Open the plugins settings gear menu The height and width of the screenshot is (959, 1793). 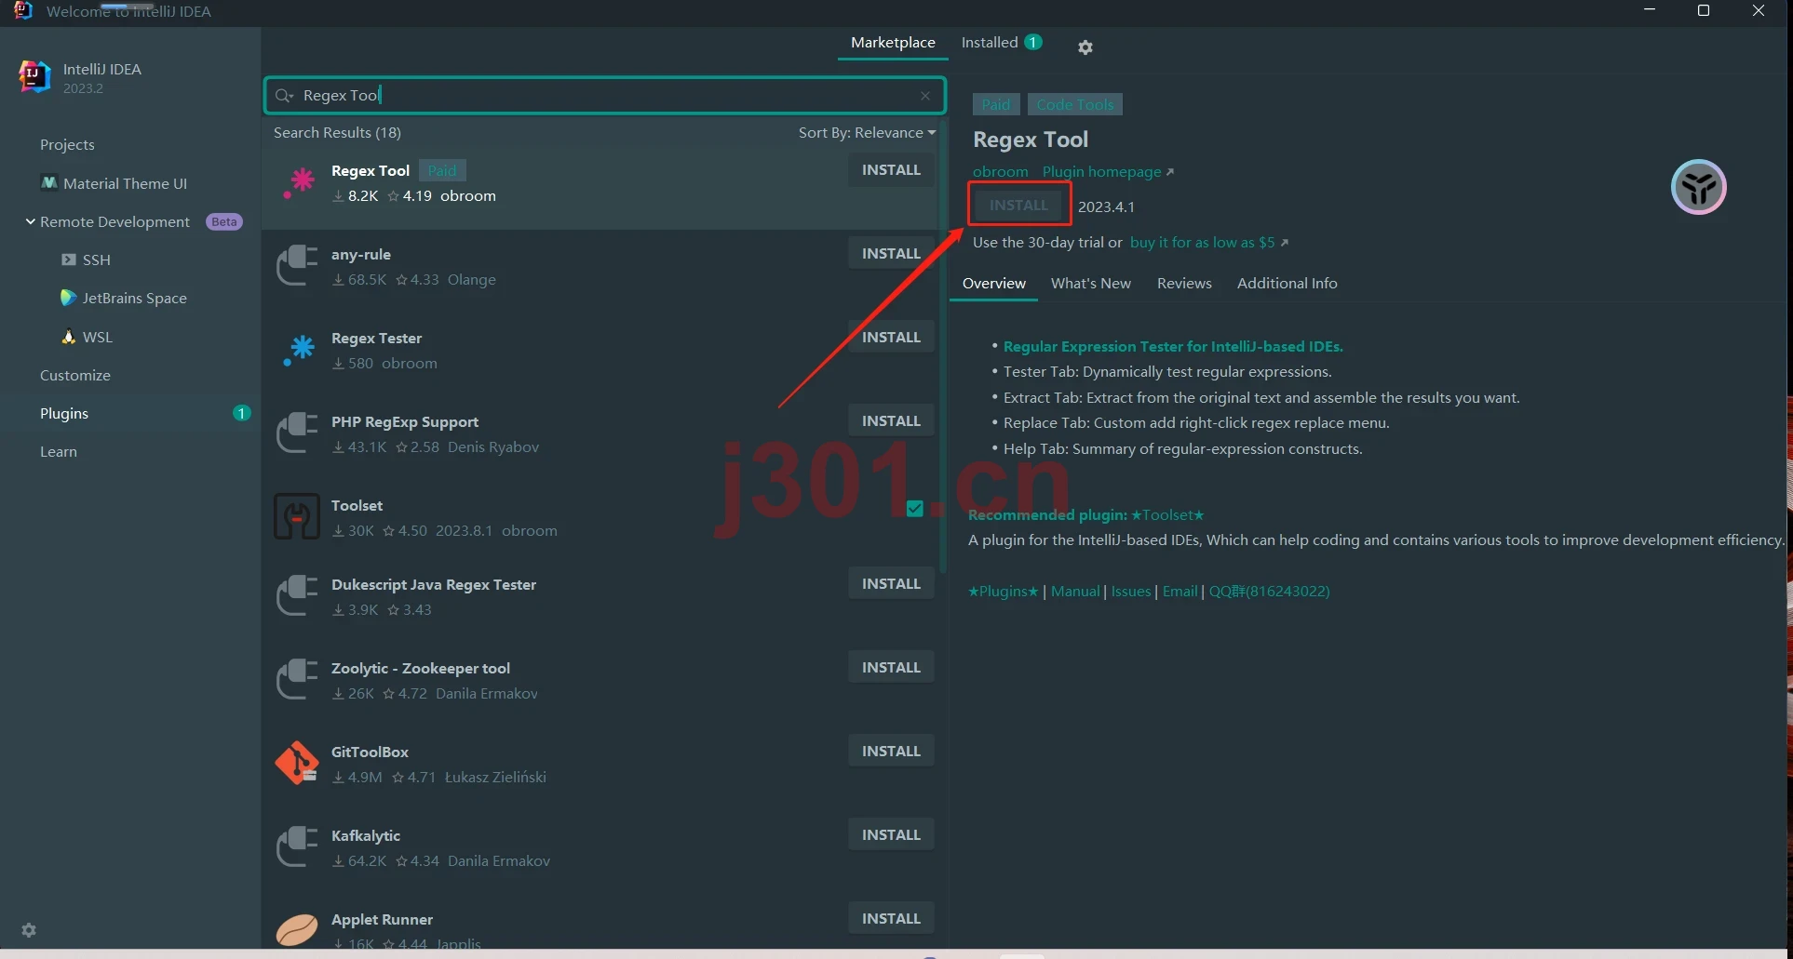coord(1085,47)
